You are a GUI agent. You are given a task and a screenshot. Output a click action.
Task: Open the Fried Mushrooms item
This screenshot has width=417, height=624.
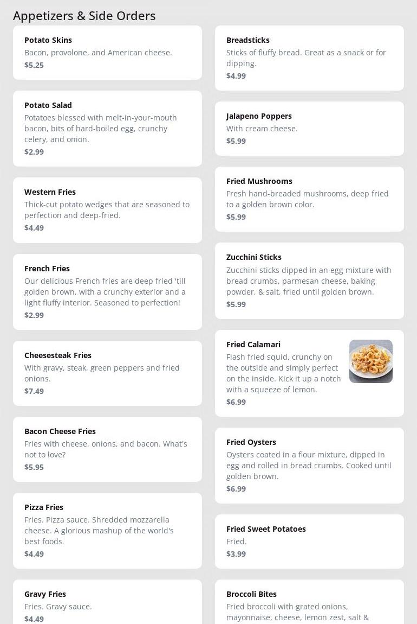tap(309, 199)
